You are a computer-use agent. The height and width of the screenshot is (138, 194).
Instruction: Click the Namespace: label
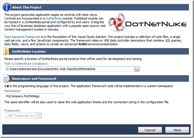pos(13,91)
